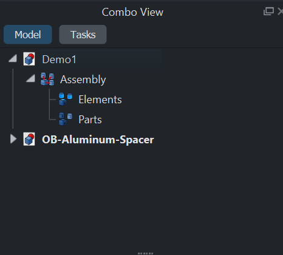283x255 pixels.
Task: Select the OB-Aluminum-Spacer bold label
Action: (98, 140)
